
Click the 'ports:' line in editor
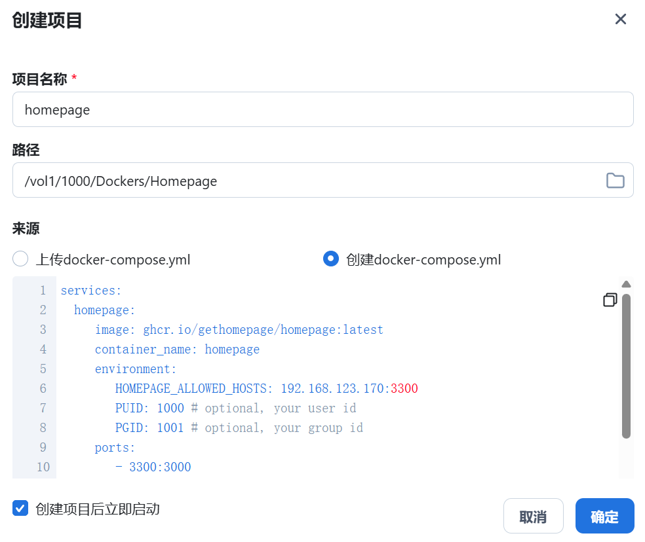(x=115, y=448)
